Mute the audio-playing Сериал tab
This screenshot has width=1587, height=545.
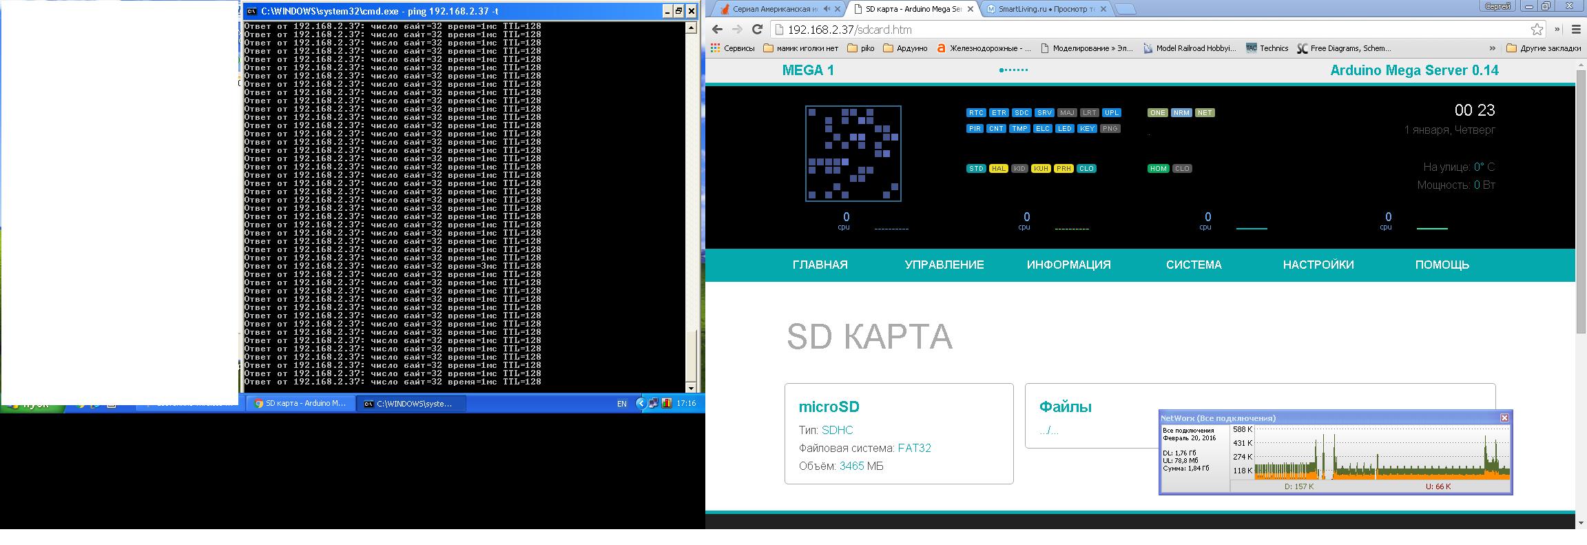827,9
